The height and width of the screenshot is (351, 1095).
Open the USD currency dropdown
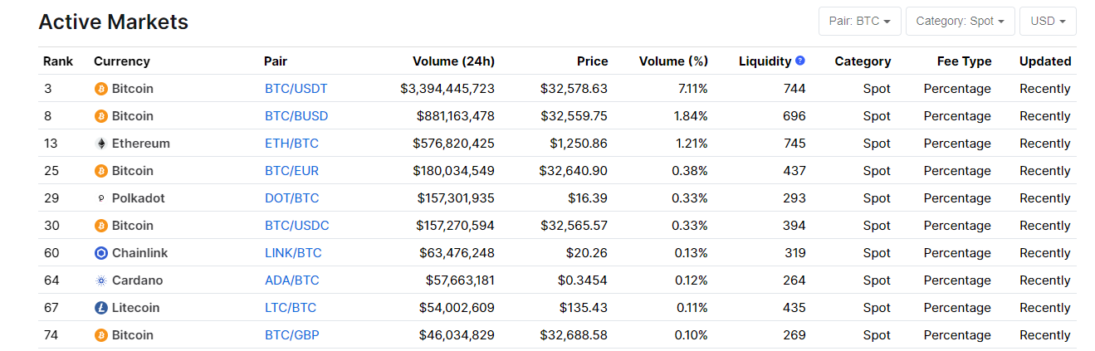(x=1048, y=22)
